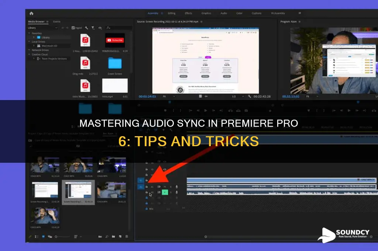Open Find in project panel
The height and width of the screenshot is (251, 378).
(x=107, y=237)
